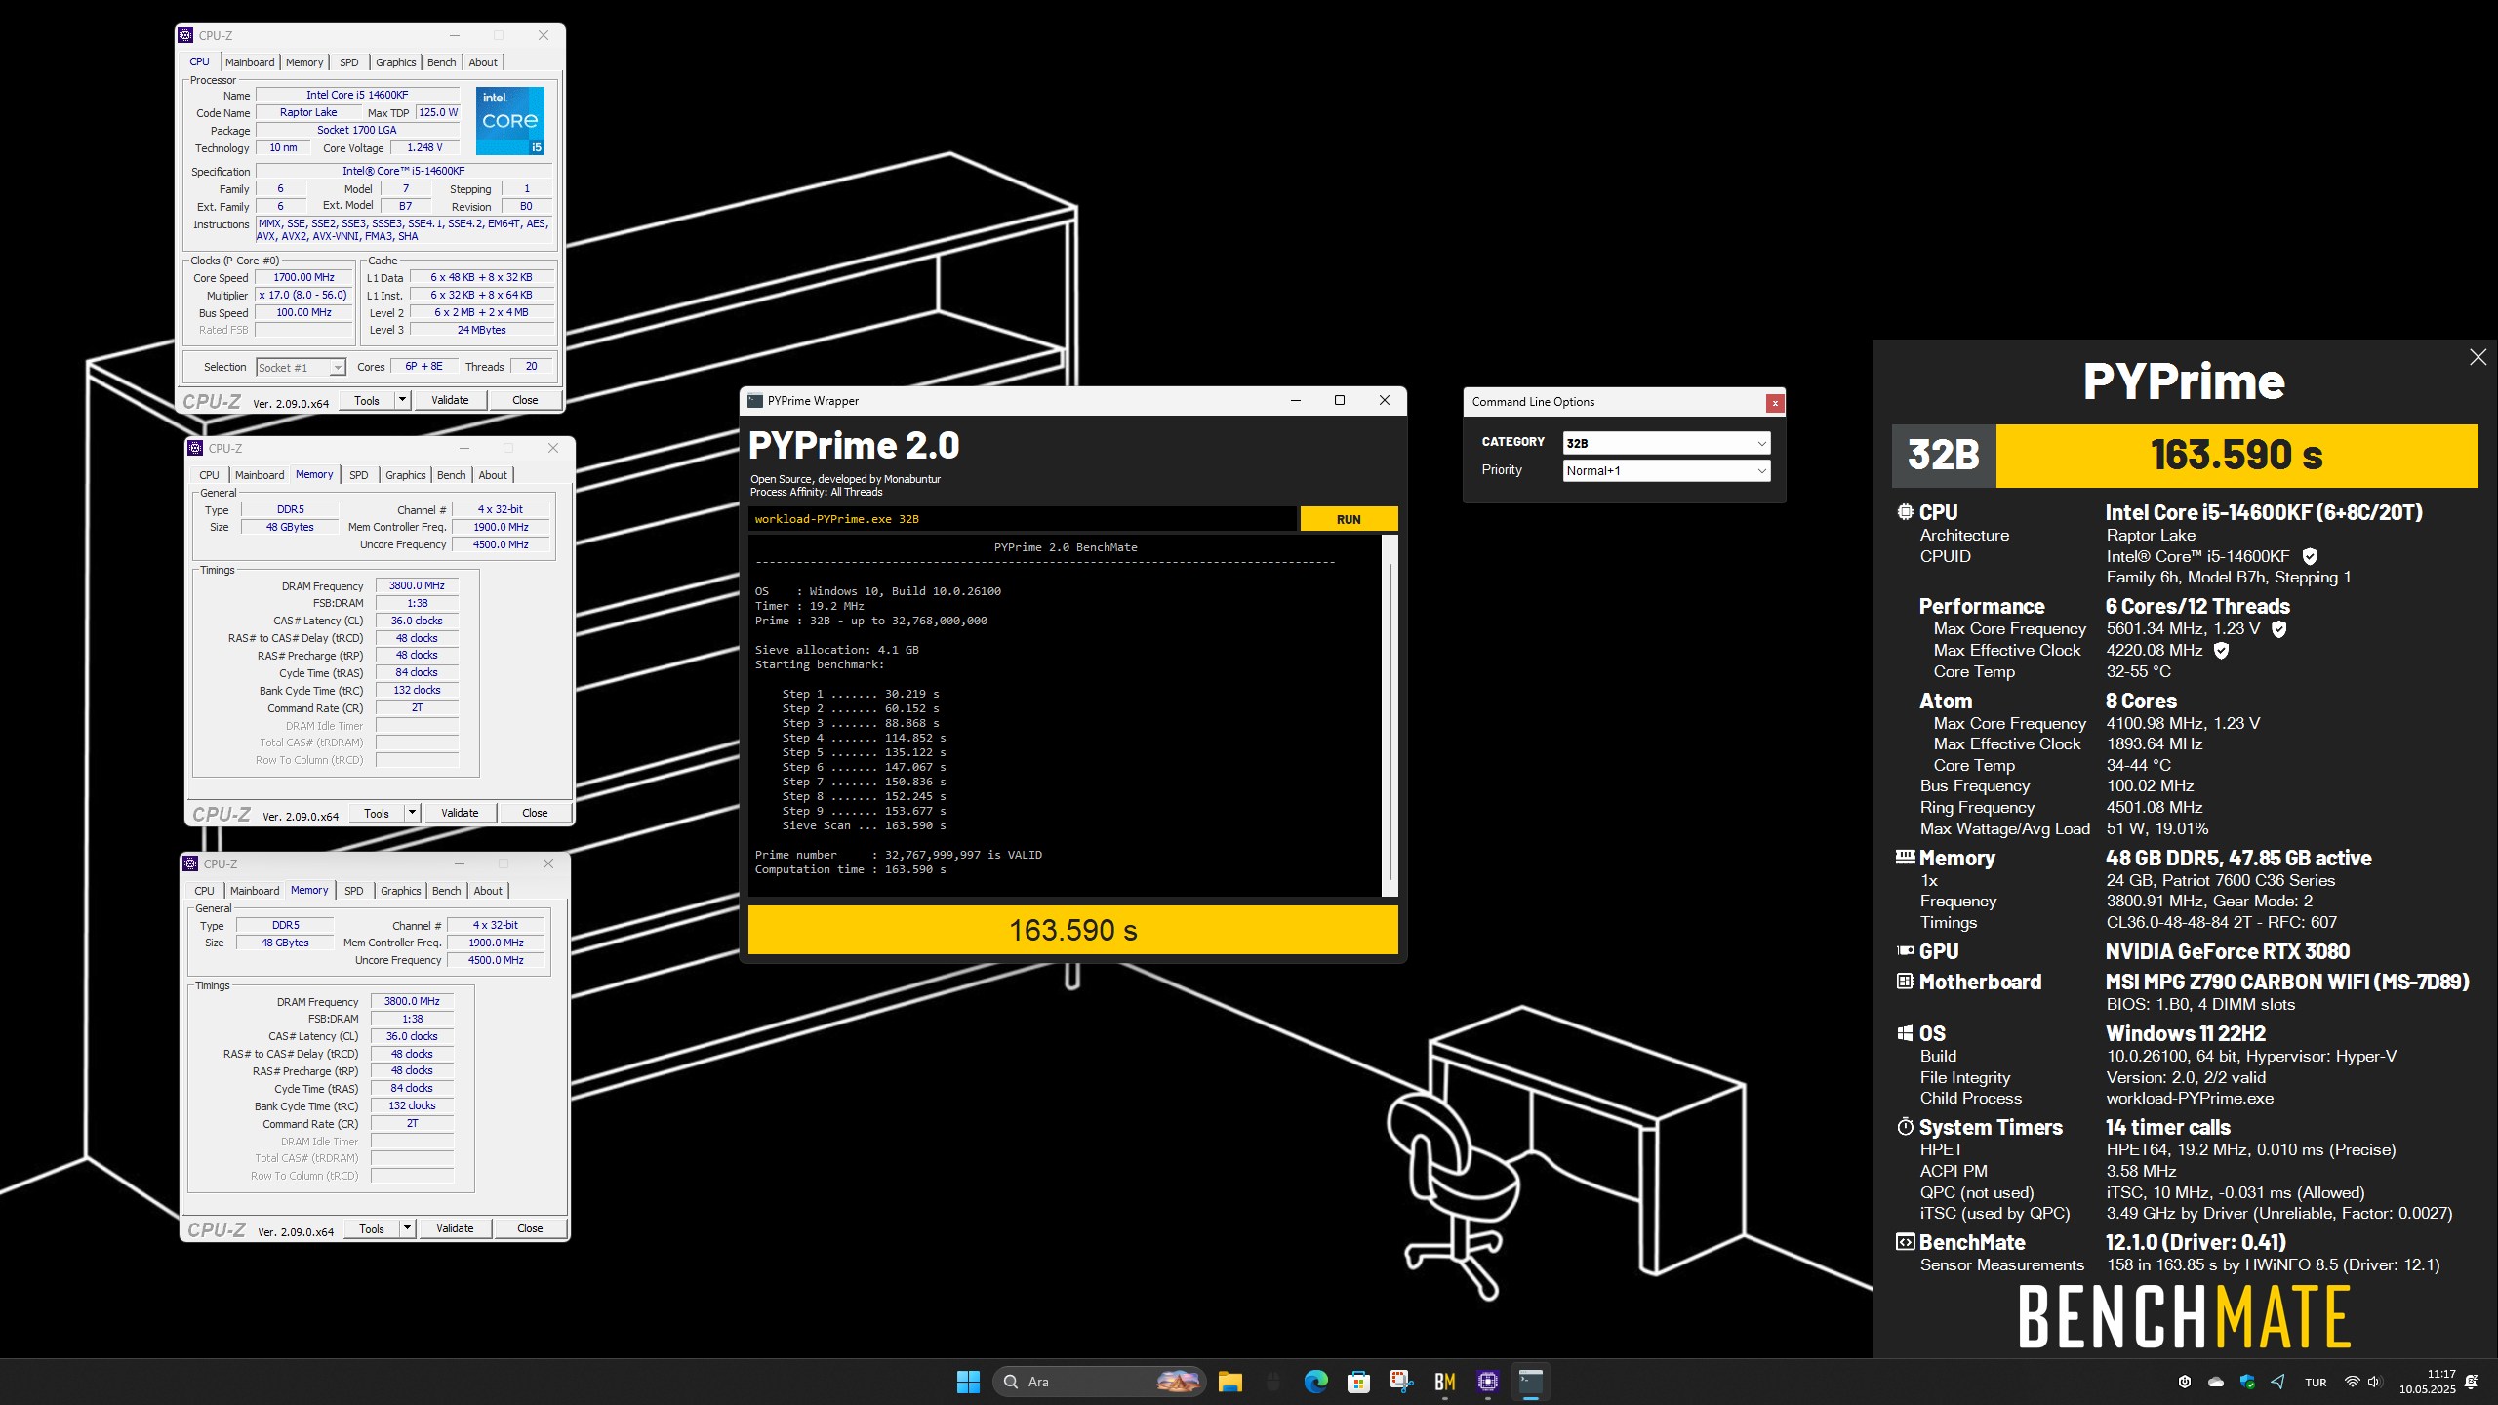
Task: Click DRAM Frequency 3800.0 MHz in the middle CPU-Z window
Action: coord(417,586)
